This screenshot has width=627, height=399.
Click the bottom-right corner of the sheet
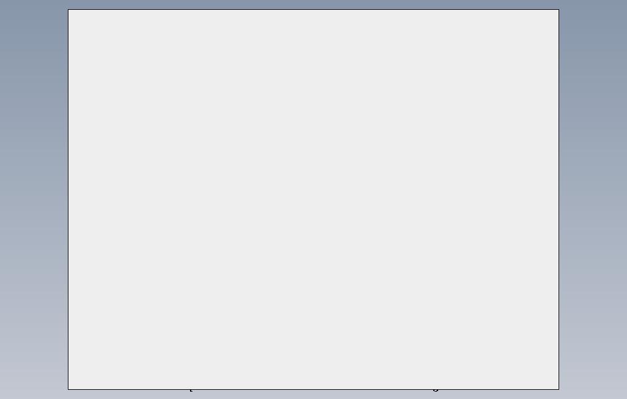[559, 389]
